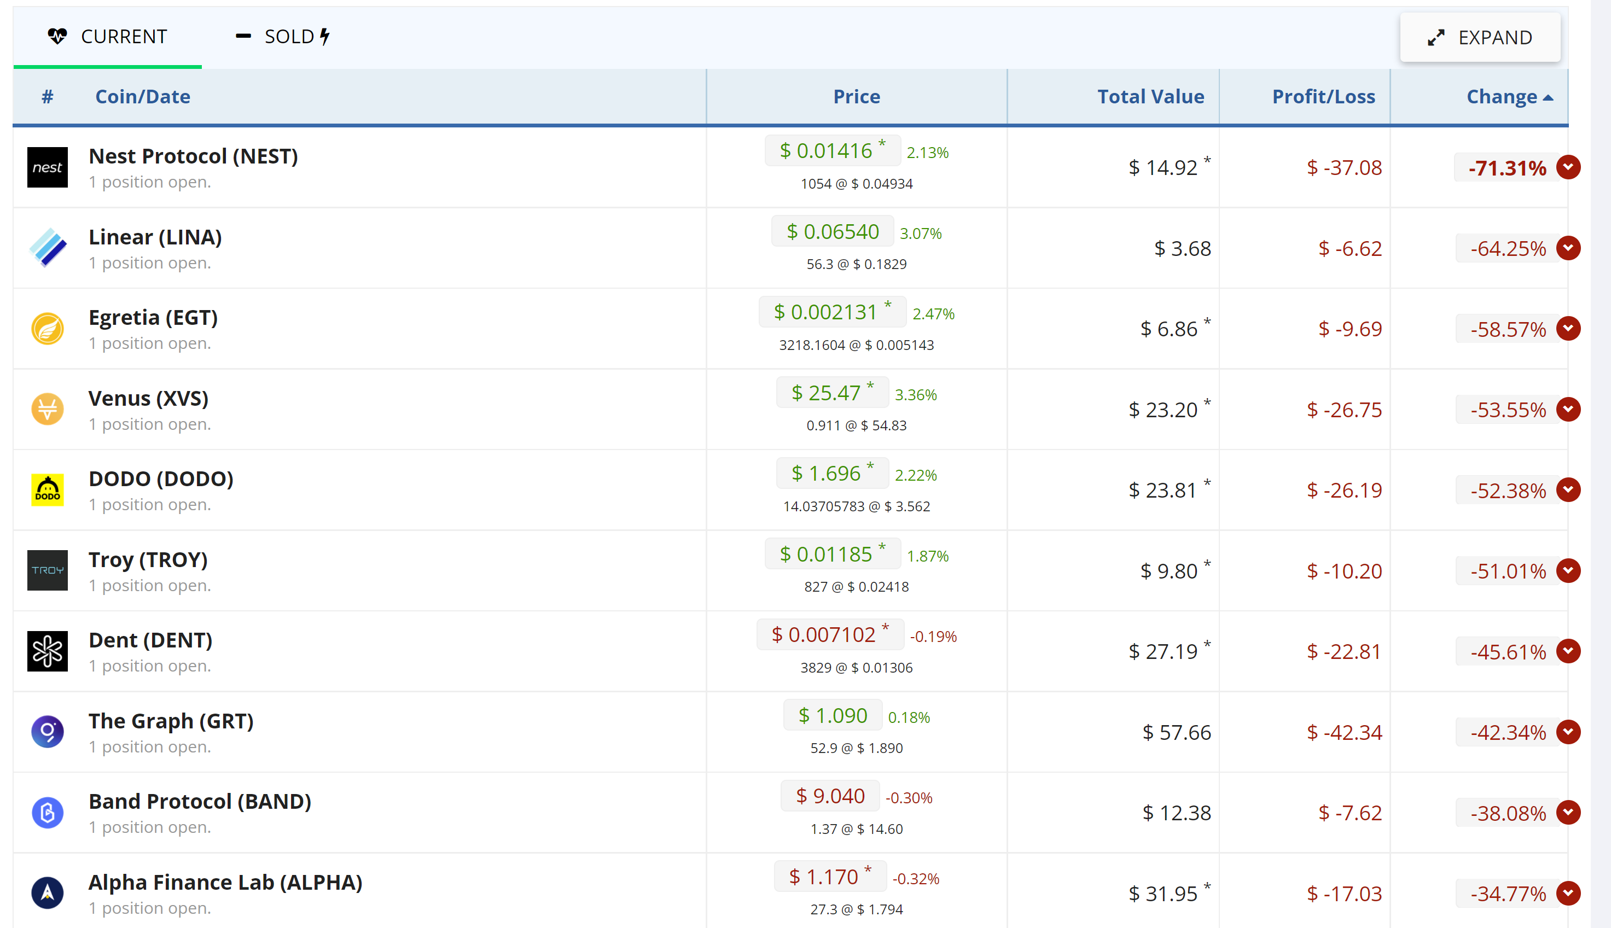Click the Dent coin logo

(x=47, y=651)
